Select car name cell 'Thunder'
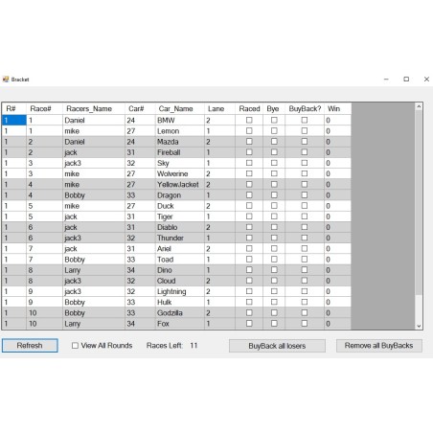The width and height of the screenshot is (433, 433). [180, 238]
